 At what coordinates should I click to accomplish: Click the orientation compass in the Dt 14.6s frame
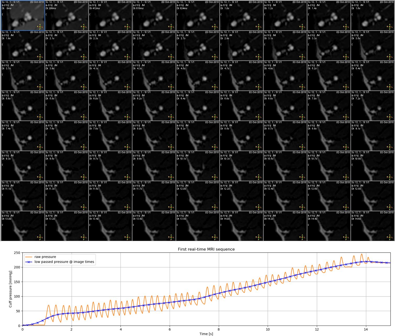(390, 237)
